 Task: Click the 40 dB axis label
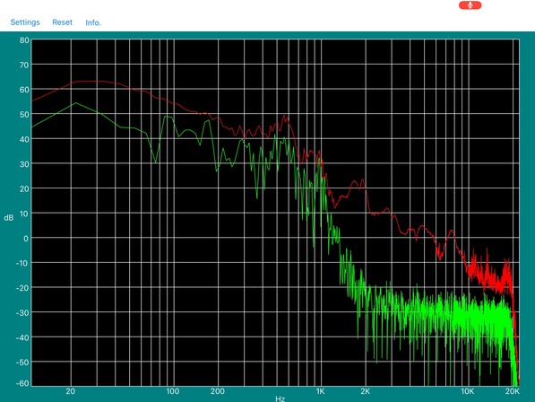pos(24,139)
